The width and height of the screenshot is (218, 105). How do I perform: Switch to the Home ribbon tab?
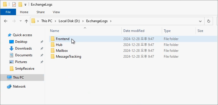tap(24, 12)
